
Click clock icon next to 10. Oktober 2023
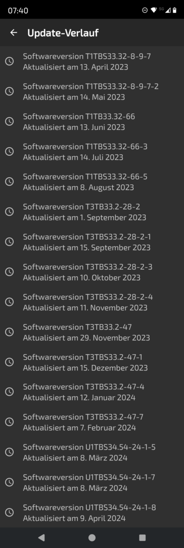(10, 272)
